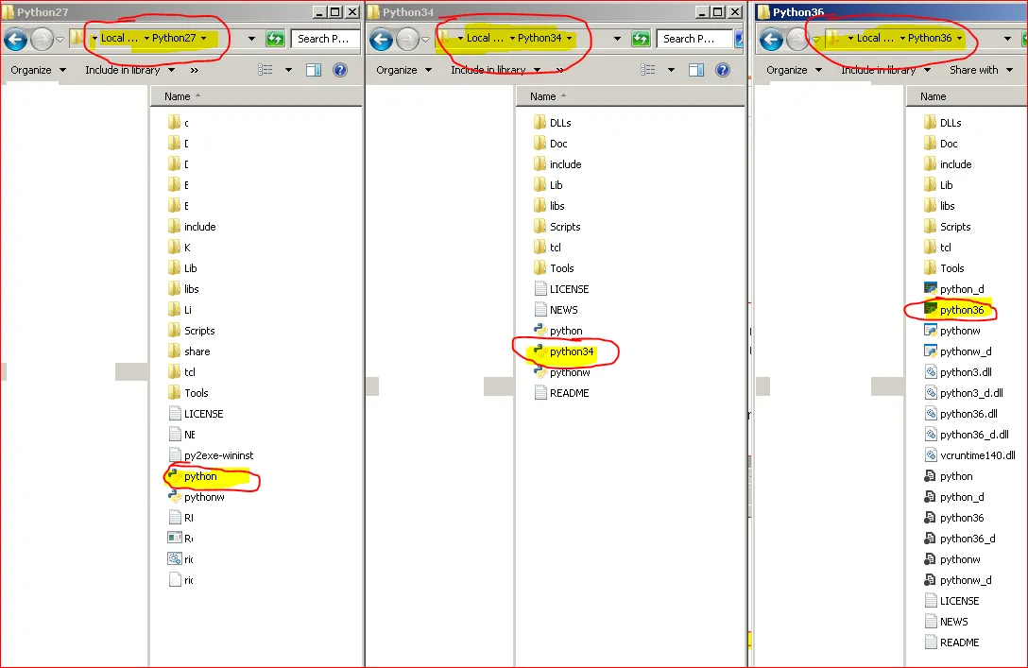
Task: Click Back arrow in Python36 window
Action: [771, 40]
